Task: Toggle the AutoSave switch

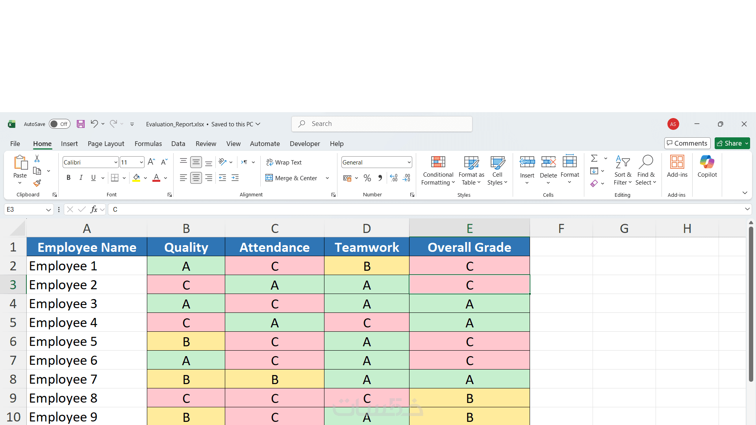Action: 59,124
